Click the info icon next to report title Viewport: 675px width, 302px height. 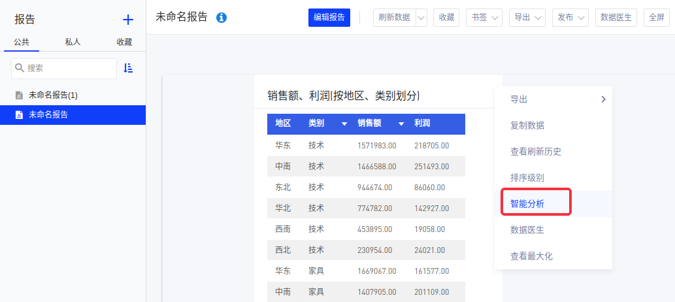click(222, 18)
